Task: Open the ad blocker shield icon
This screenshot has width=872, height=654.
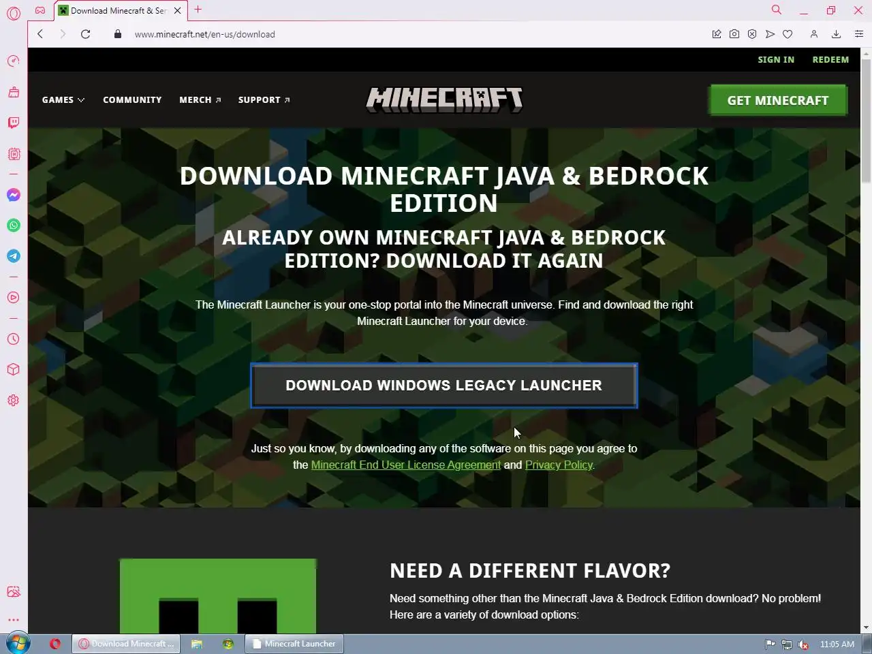Action: coord(752,34)
